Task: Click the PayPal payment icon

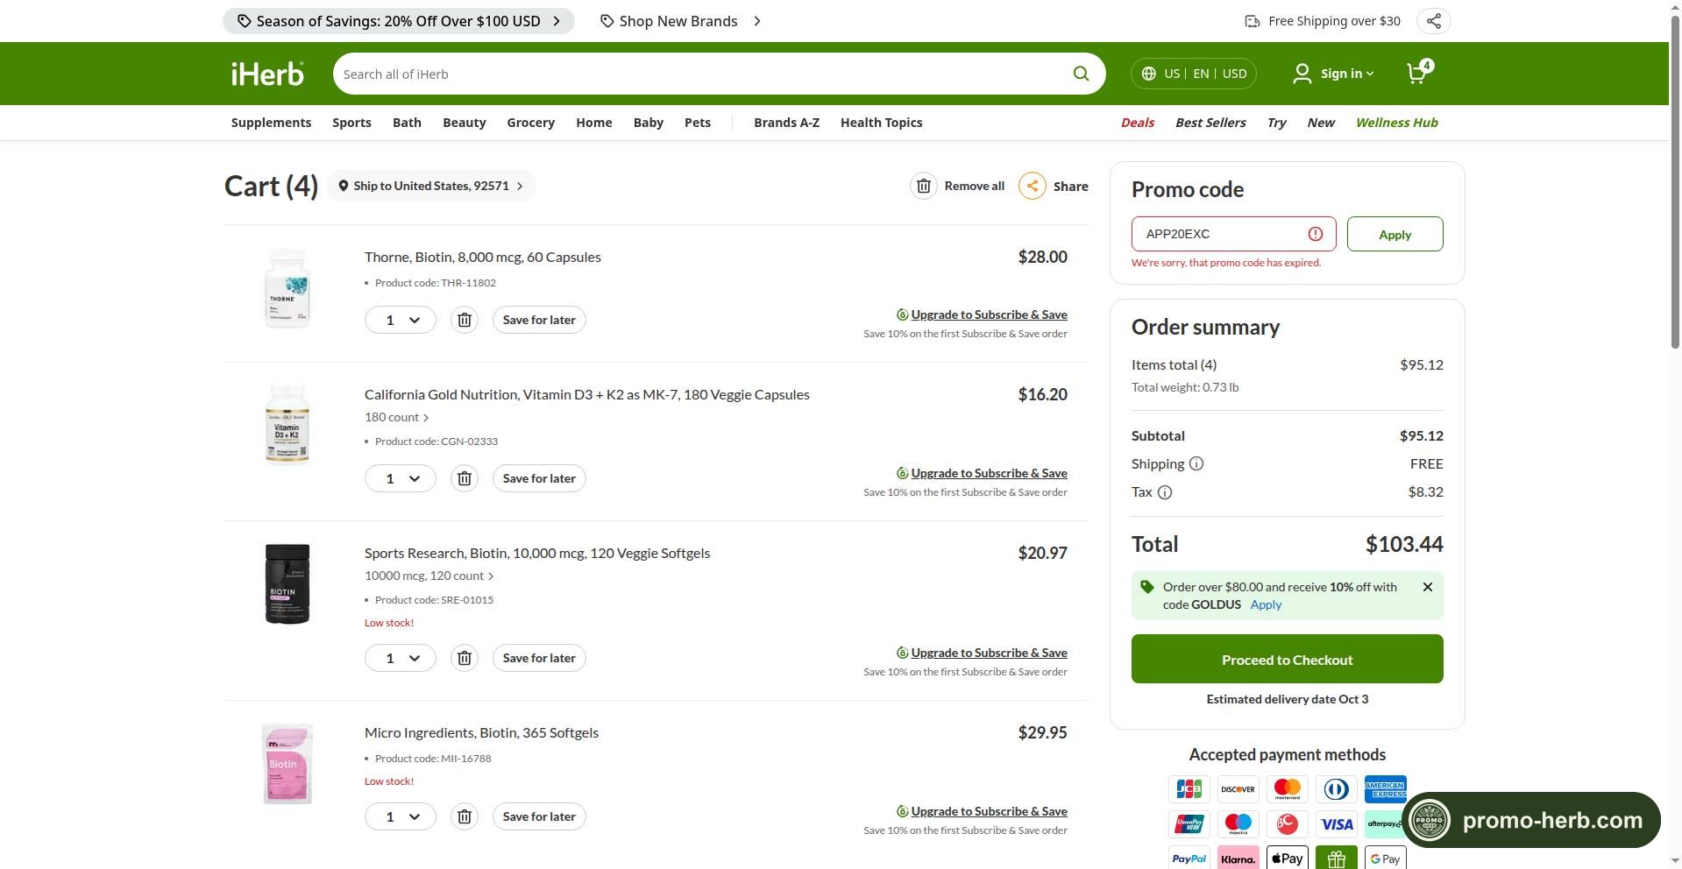Action: coord(1189,858)
